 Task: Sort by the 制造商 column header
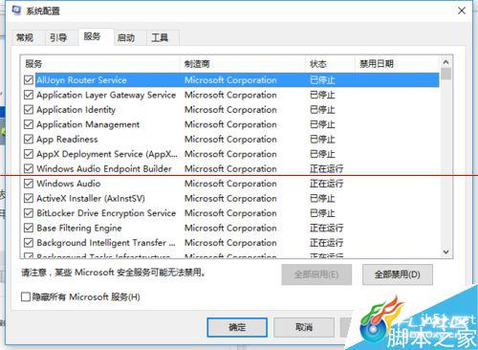(243, 64)
